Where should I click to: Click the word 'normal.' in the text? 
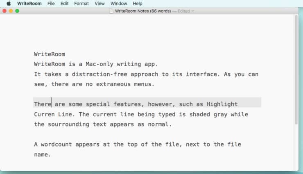point(160,124)
